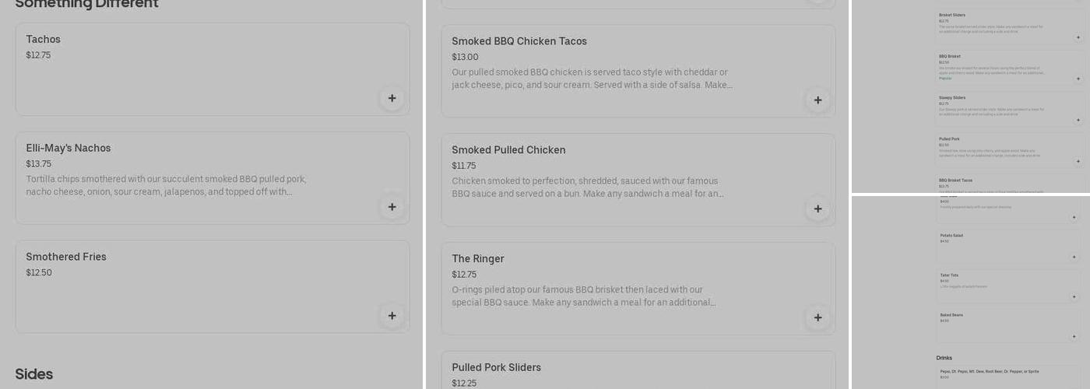Add Elli-May's Nachos with plus button
This screenshot has width=1090, height=389.
click(392, 207)
